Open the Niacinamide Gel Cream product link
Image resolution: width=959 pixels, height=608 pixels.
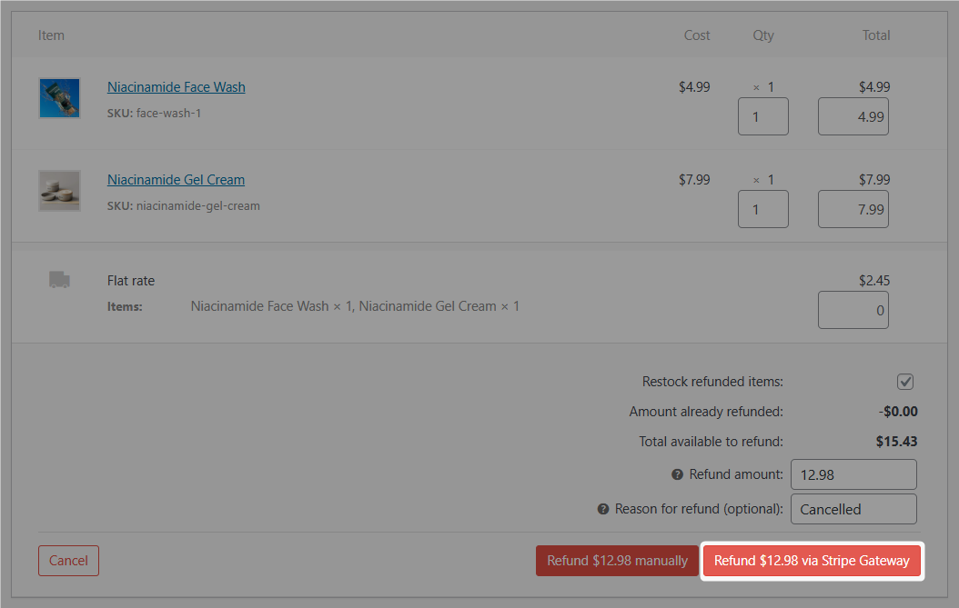(176, 180)
